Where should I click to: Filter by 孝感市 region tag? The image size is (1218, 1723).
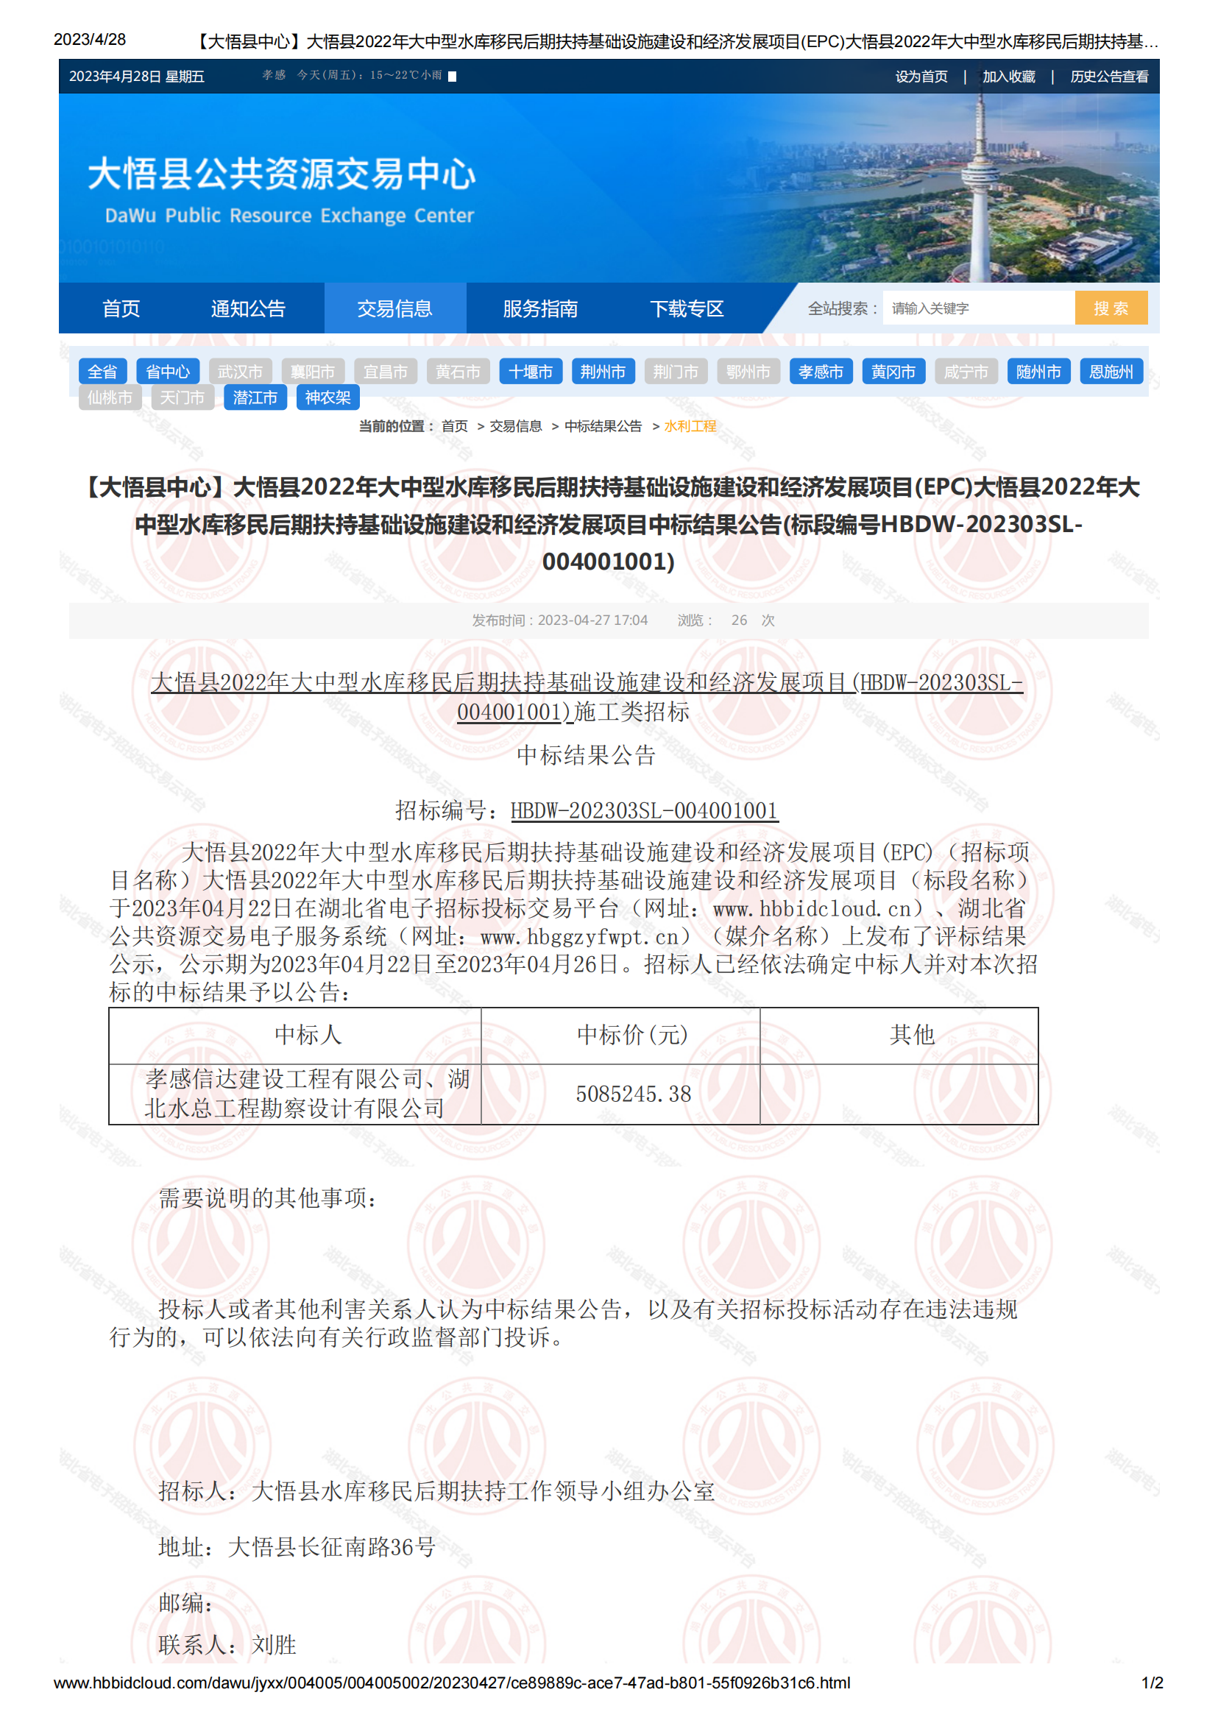821,372
